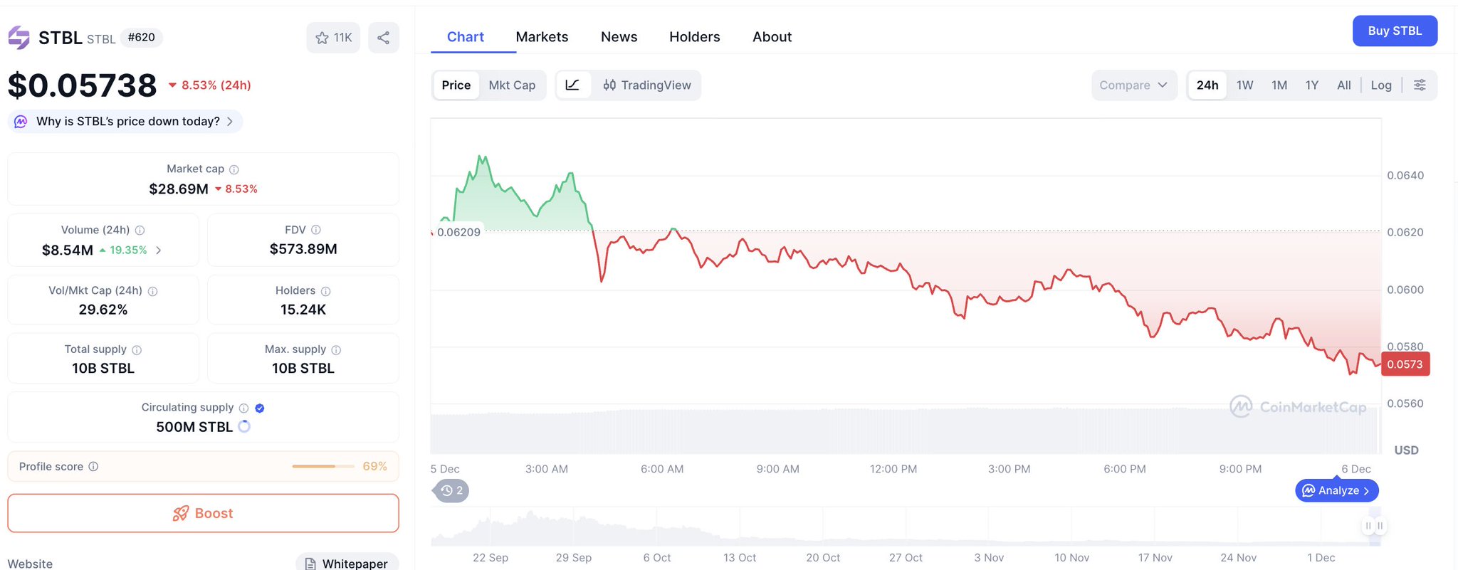This screenshot has width=1458, height=570.
Task: Expand Volume (24h) details arrow
Action: (x=159, y=250)
